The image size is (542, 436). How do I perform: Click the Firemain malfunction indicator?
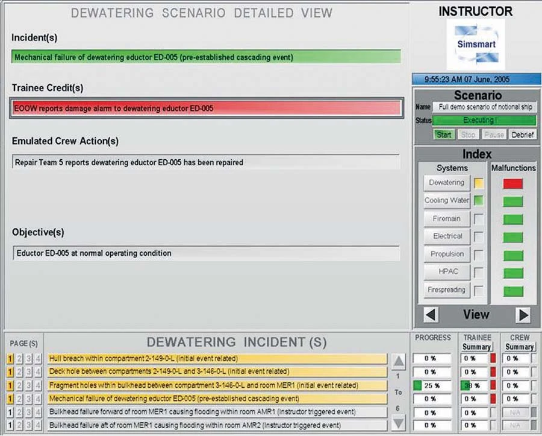(x=512, y=218)
